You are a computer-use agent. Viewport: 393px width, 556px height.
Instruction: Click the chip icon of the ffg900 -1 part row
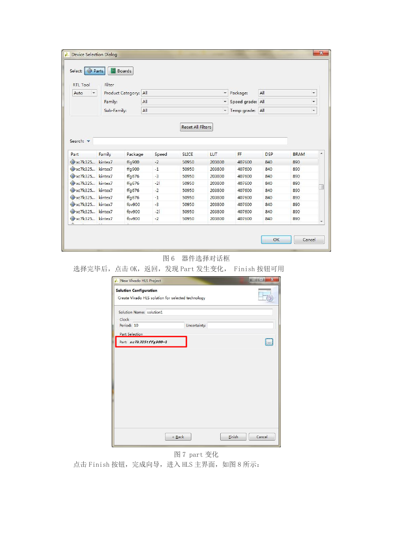(72, 169)
